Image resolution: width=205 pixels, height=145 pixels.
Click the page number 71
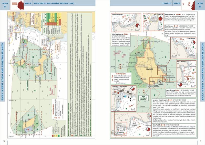[x=201, y=141]
